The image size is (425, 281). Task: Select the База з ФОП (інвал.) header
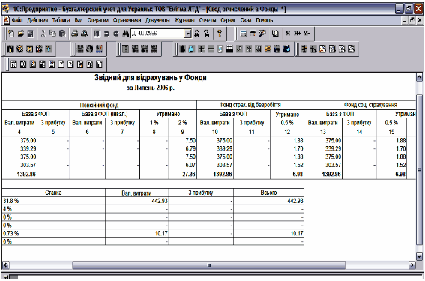pos(105,114)
